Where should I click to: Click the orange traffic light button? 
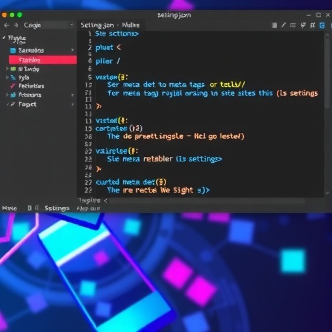click(x=4, y=15)
